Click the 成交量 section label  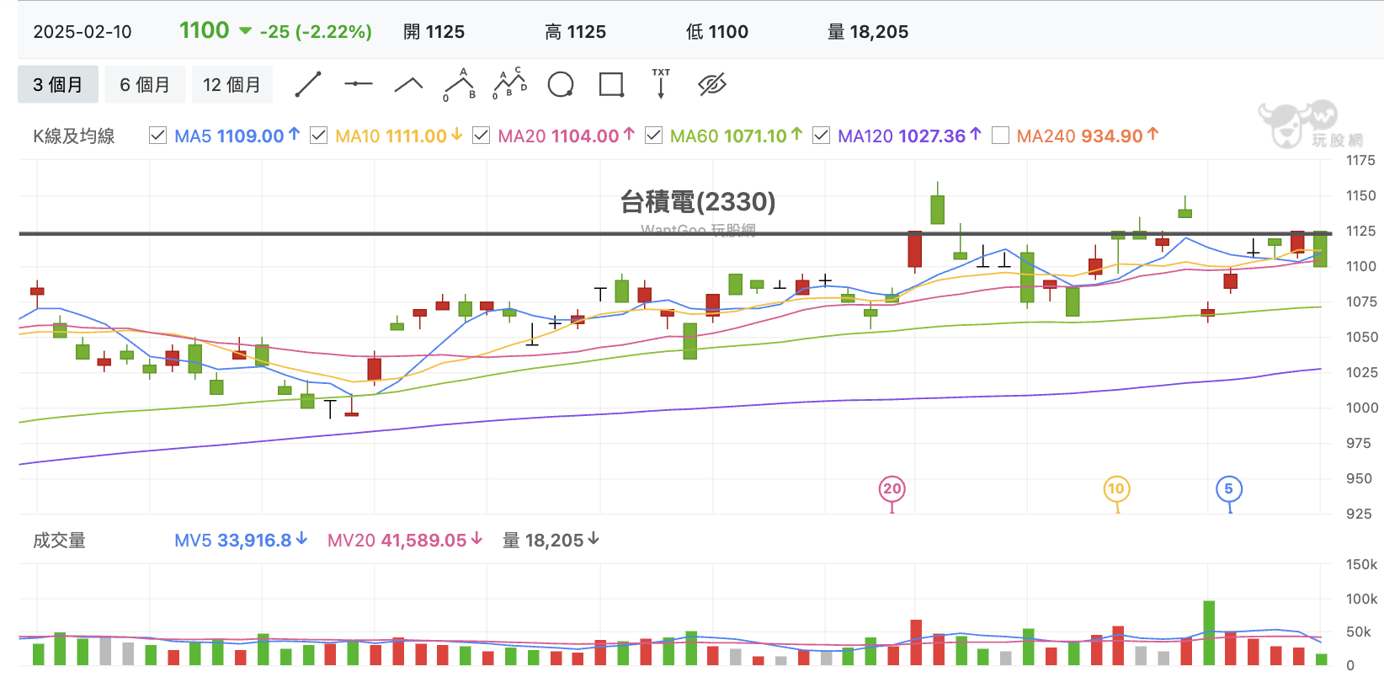(59, 541)
